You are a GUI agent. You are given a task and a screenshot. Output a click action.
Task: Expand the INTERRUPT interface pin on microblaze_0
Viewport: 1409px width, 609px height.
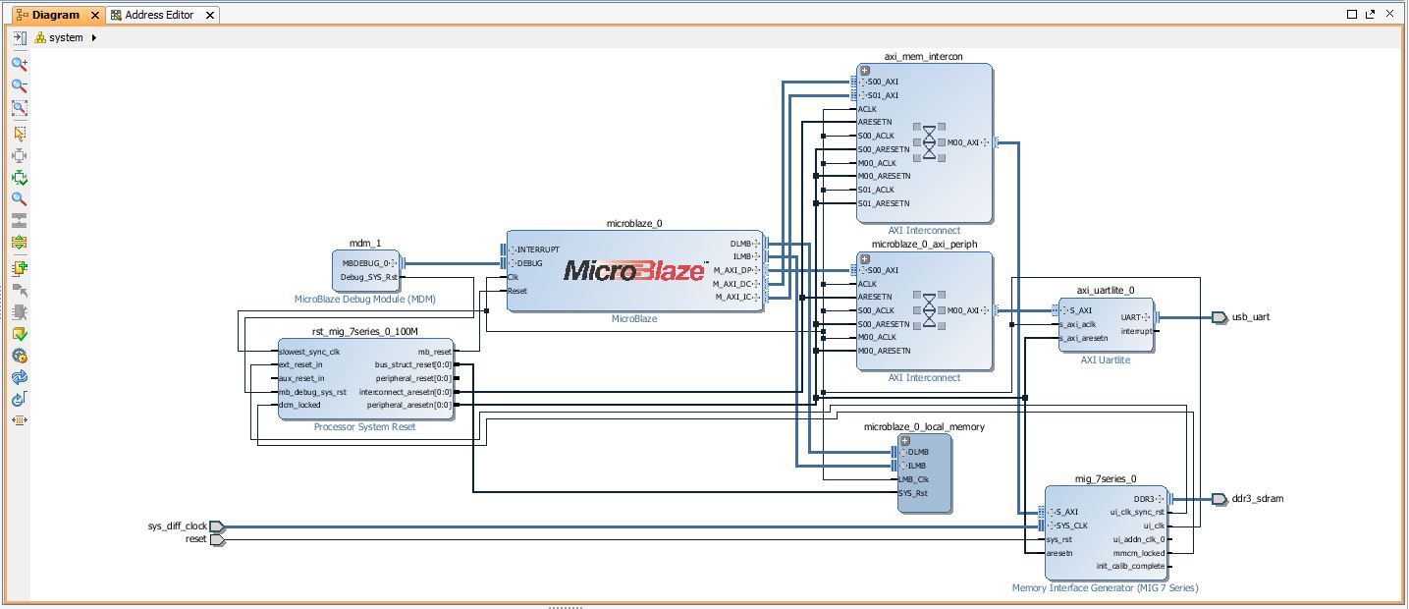point(512,249)
